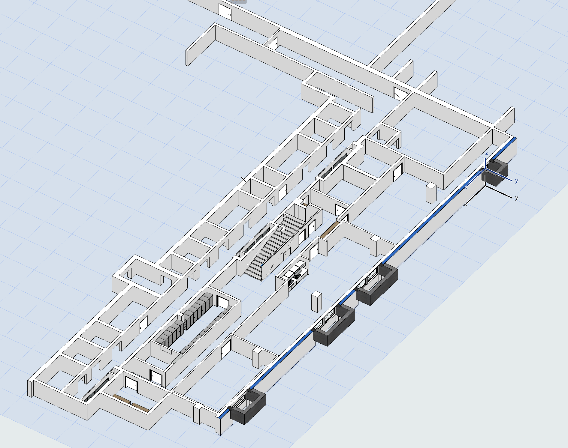Select the door at lockers room's far end

(x=222, y=301)
